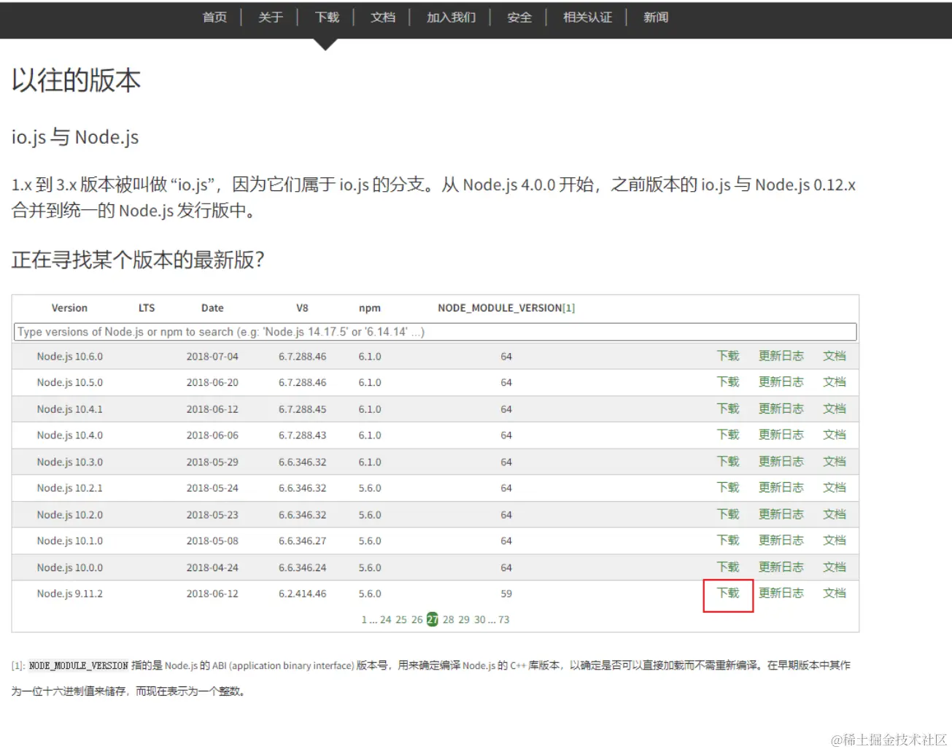Go to pagination page 28

pyautogui.click(x=449, y=620)
